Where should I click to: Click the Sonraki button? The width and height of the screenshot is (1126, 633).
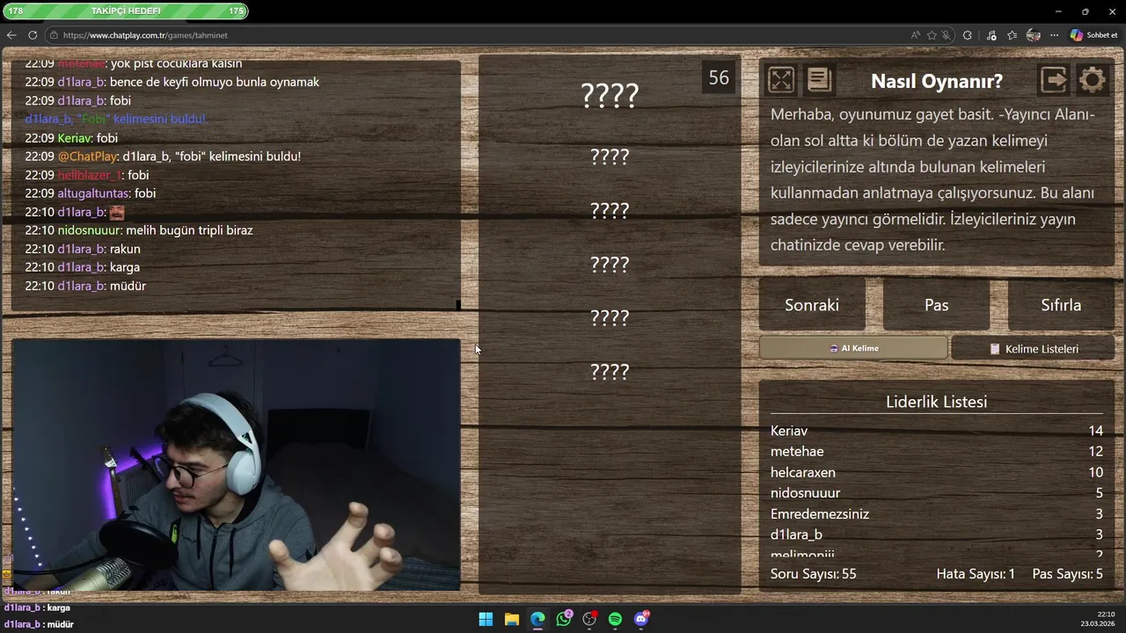pos(812,305)
